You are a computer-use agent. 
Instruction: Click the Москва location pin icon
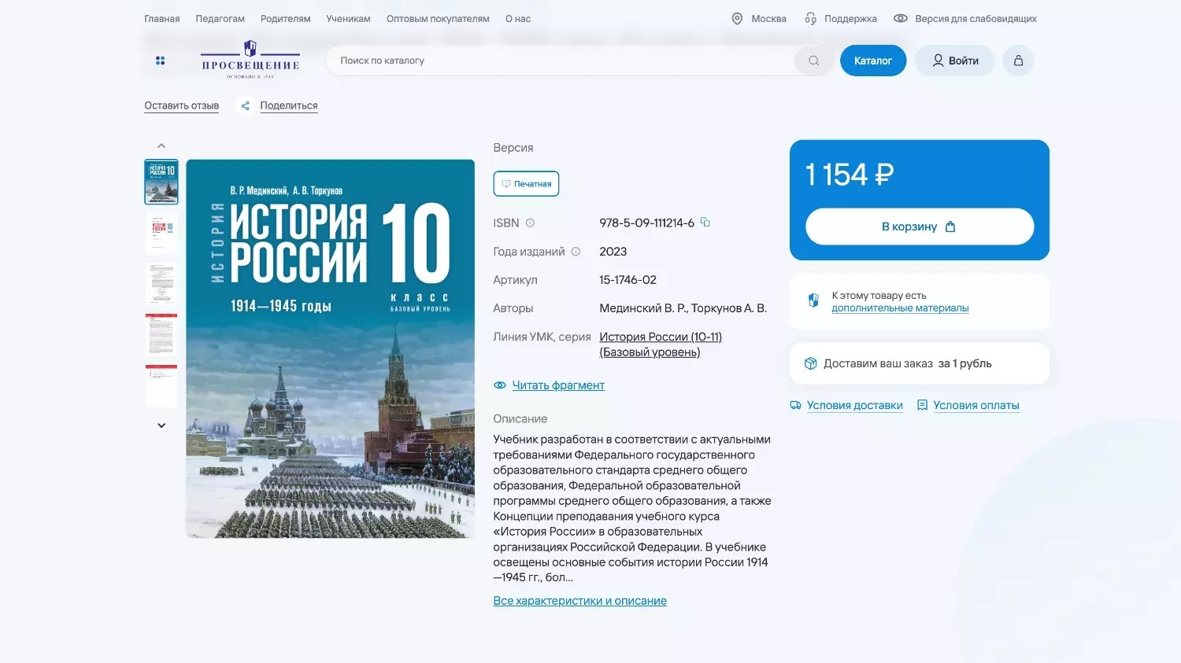tap(737, 19)
